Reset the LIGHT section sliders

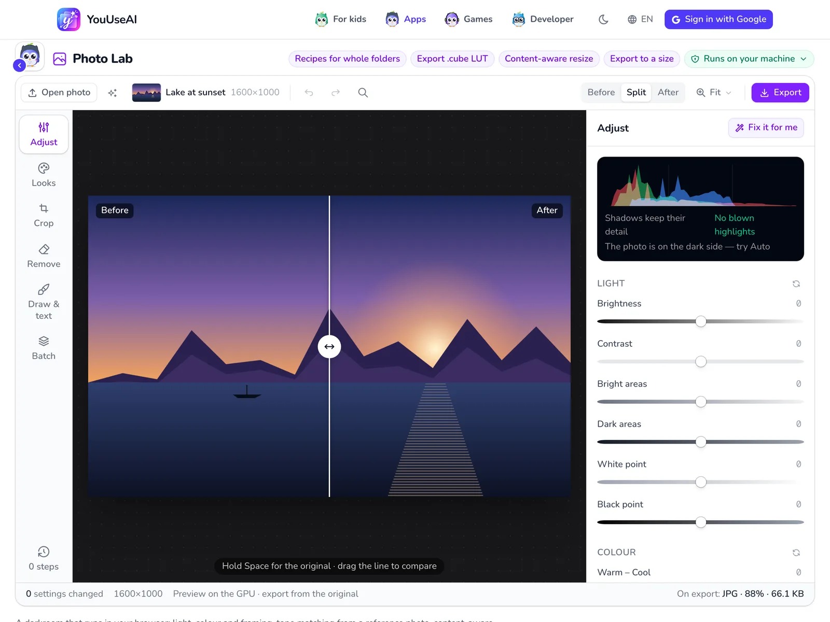(x=796, y=284)
